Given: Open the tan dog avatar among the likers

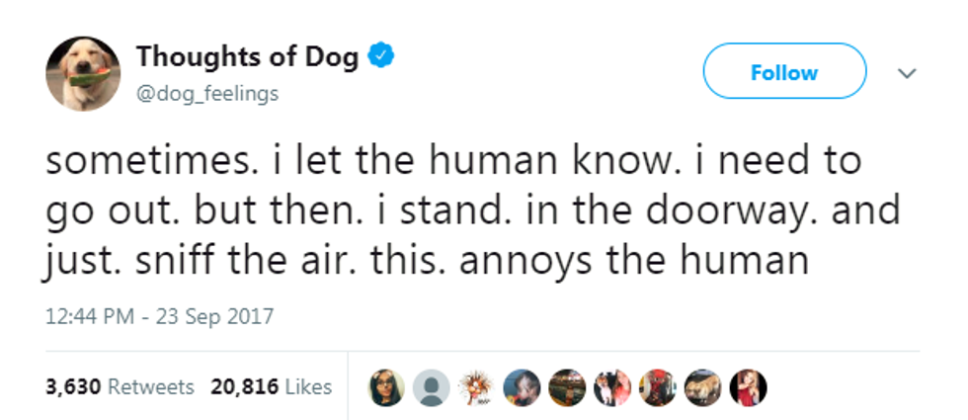Looking at the screenshot, I should [700, 387].
